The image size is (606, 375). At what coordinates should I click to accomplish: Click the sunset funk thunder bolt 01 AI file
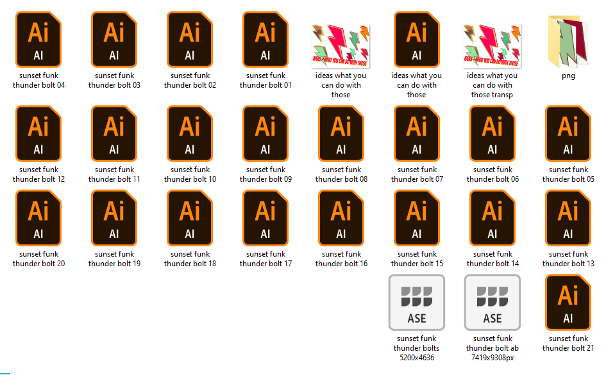tap(265, 40)
